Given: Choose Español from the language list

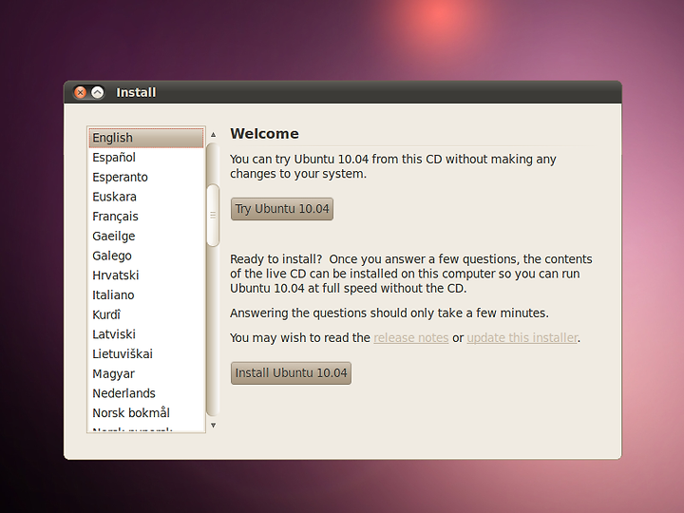Looking at the screenshot, I should point(146,158).
